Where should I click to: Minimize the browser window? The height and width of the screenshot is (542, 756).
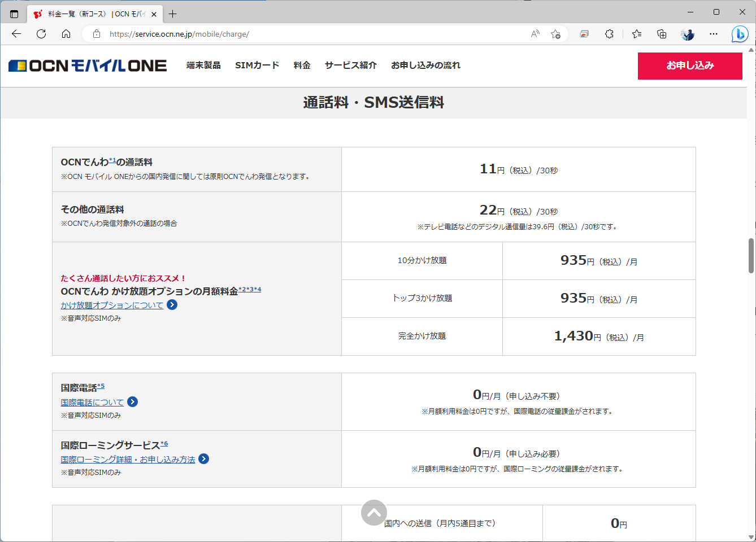click(690, 12)
